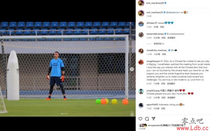Open emi_martinez26 username in header
The width and height of the screenshot is (211, 131).
tap(155, 3)
